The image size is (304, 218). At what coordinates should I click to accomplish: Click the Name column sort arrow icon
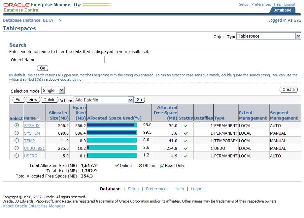[38, 118]
